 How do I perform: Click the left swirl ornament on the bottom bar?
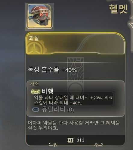tap(52, 145)
